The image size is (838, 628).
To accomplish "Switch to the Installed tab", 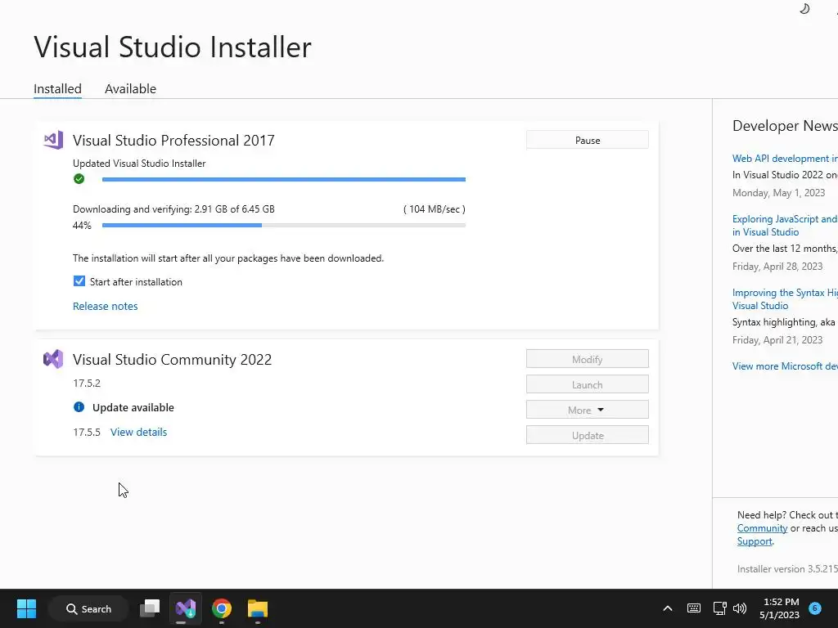I will coord(58,88).
